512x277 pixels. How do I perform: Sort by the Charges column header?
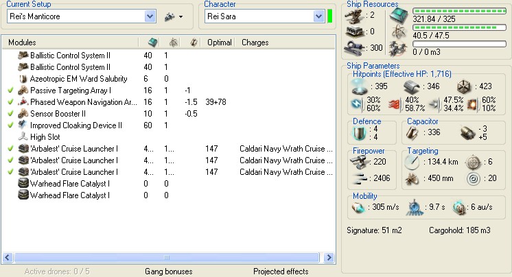click(255, 43)
